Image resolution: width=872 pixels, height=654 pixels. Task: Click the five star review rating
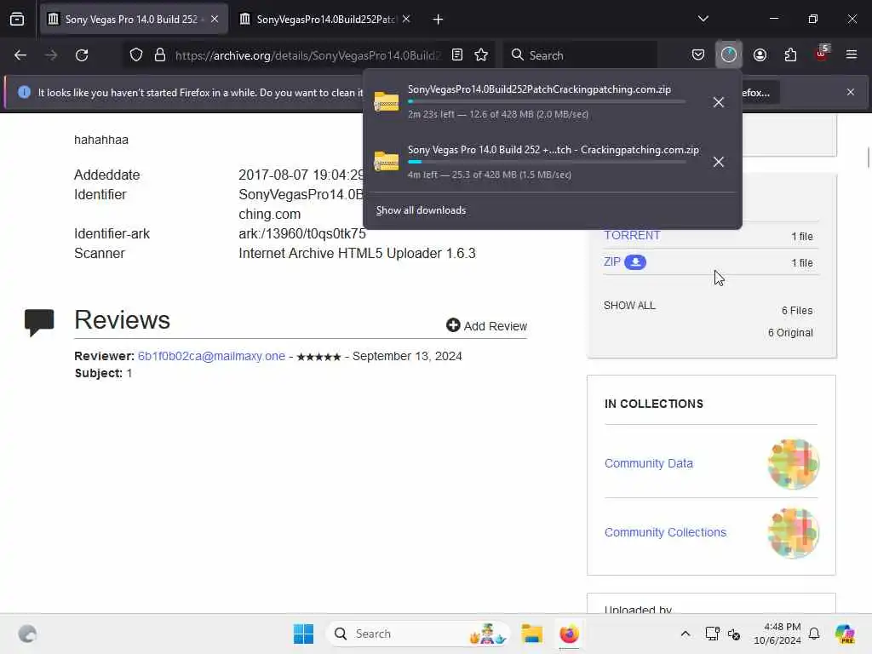pyautogui.click(x=318, y=357)
